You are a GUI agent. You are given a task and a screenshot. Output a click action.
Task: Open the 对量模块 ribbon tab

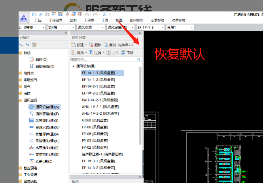tap(178, 21)
